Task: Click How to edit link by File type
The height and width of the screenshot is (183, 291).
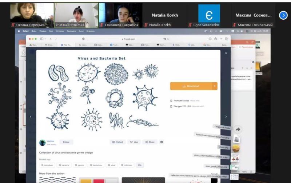Action: point(198,106)
